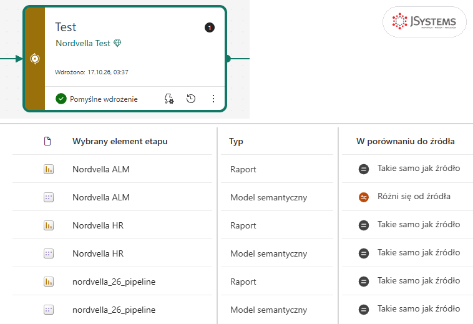
Task: Click the document icon in the table header
Action: coord(47,141)
